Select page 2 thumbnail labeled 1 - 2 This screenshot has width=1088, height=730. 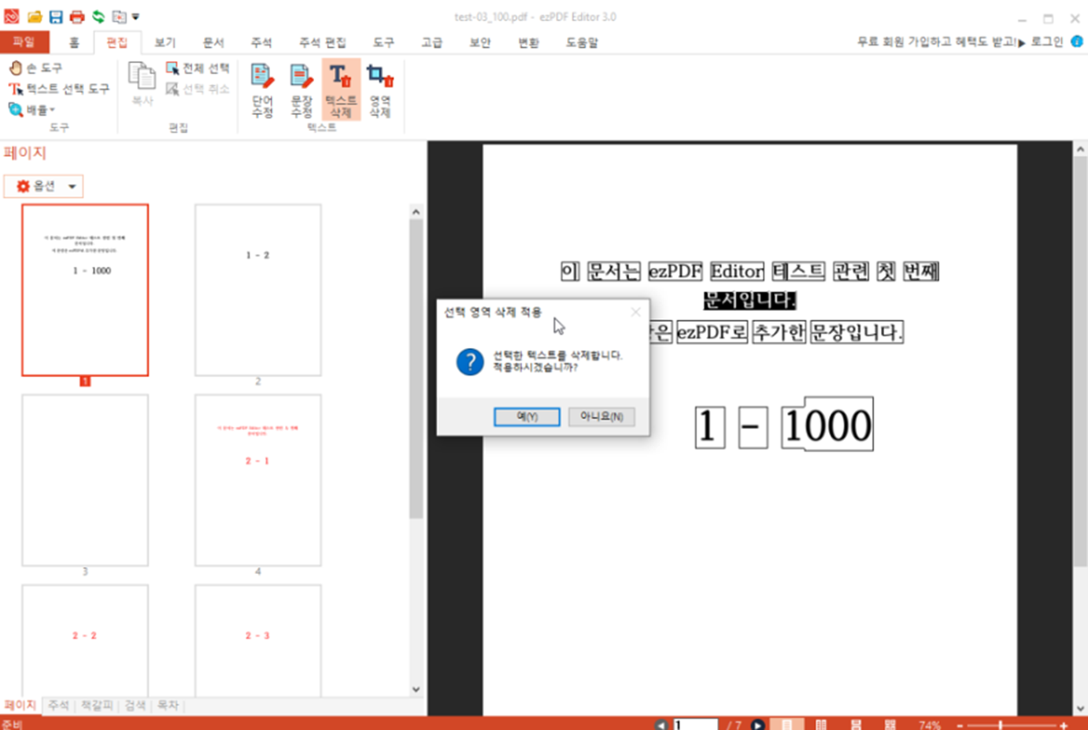click(x=258, y=290)
